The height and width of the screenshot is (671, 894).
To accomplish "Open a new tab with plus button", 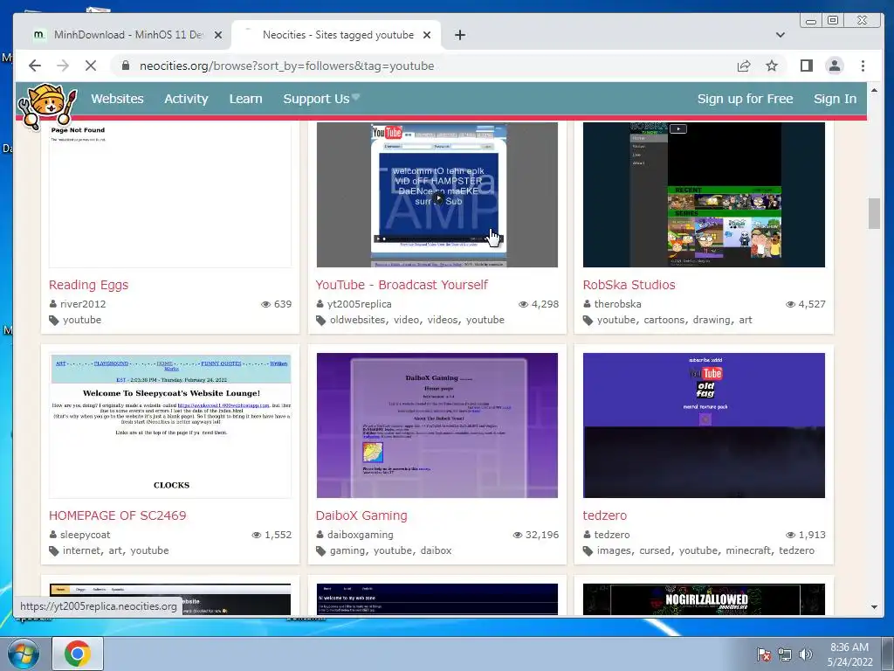I will (x=460, y=35).
